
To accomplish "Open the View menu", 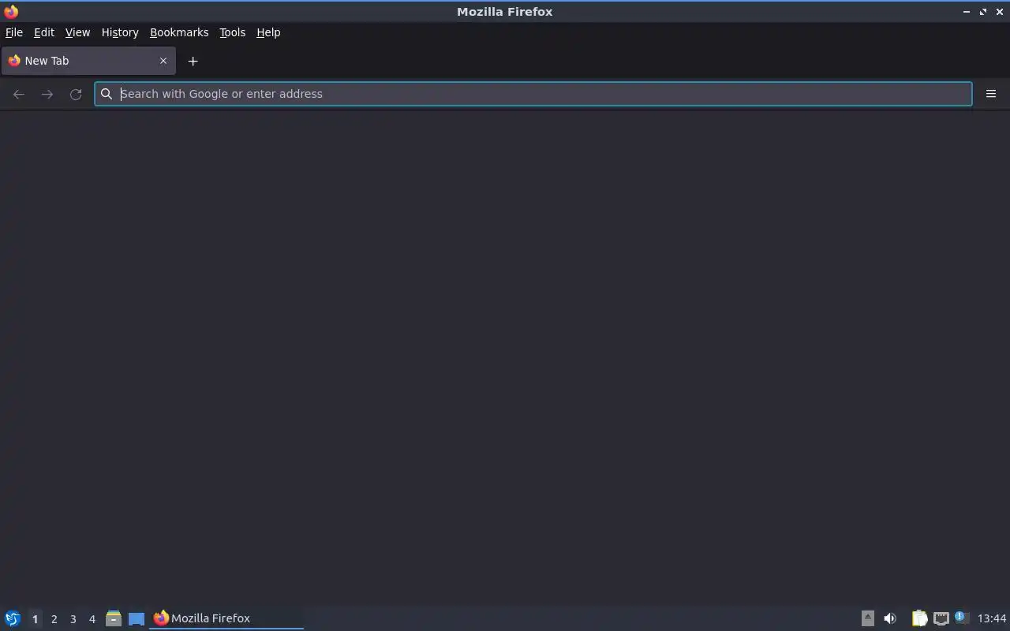I will [77, 32].
